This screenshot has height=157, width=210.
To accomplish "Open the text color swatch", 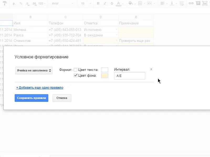I will click(x=104, y=70).
